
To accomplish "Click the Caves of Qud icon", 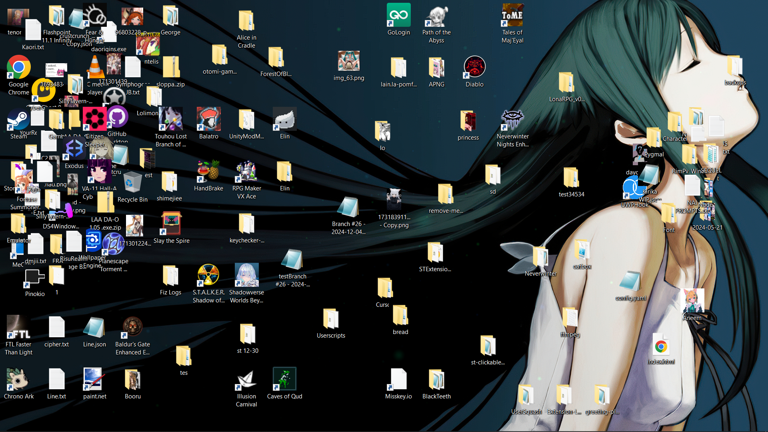I will coord(284,379).
